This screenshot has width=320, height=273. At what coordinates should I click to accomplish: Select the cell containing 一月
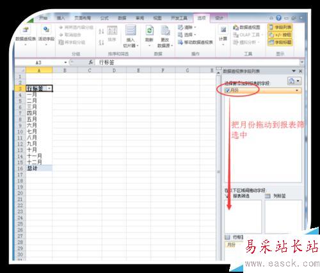click(x=39, y=95)
